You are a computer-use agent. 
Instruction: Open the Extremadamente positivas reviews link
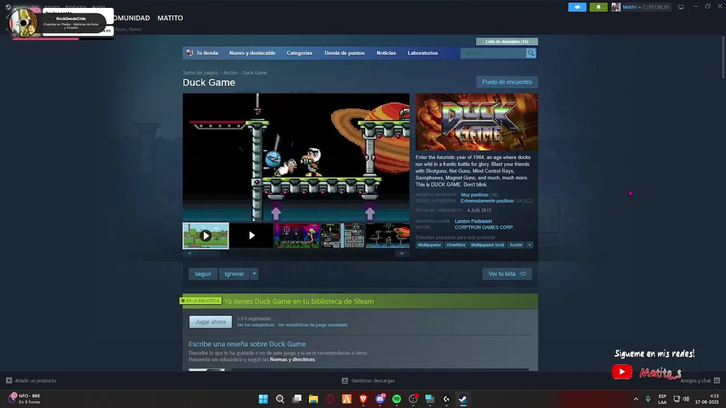[487, 201]
